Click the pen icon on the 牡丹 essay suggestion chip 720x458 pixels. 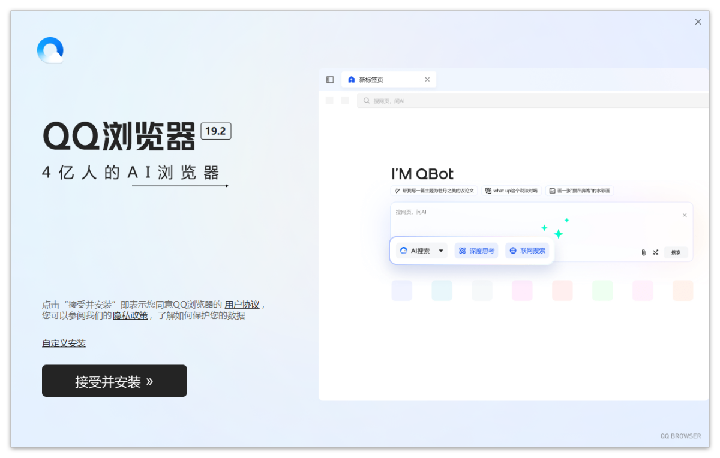397,190
